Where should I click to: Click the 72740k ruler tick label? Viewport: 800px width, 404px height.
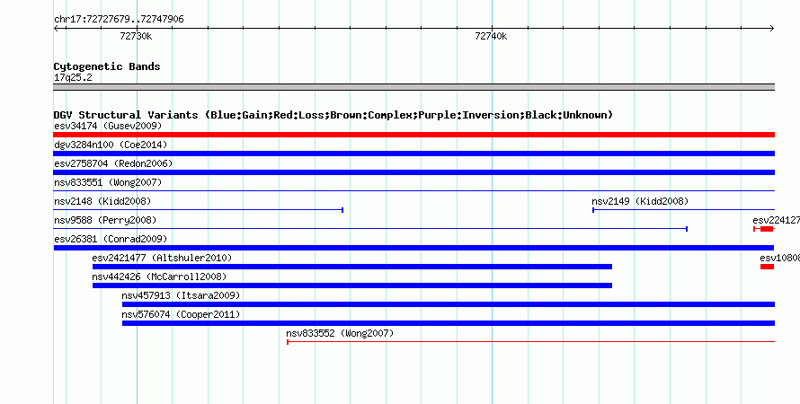click(491, 36)
